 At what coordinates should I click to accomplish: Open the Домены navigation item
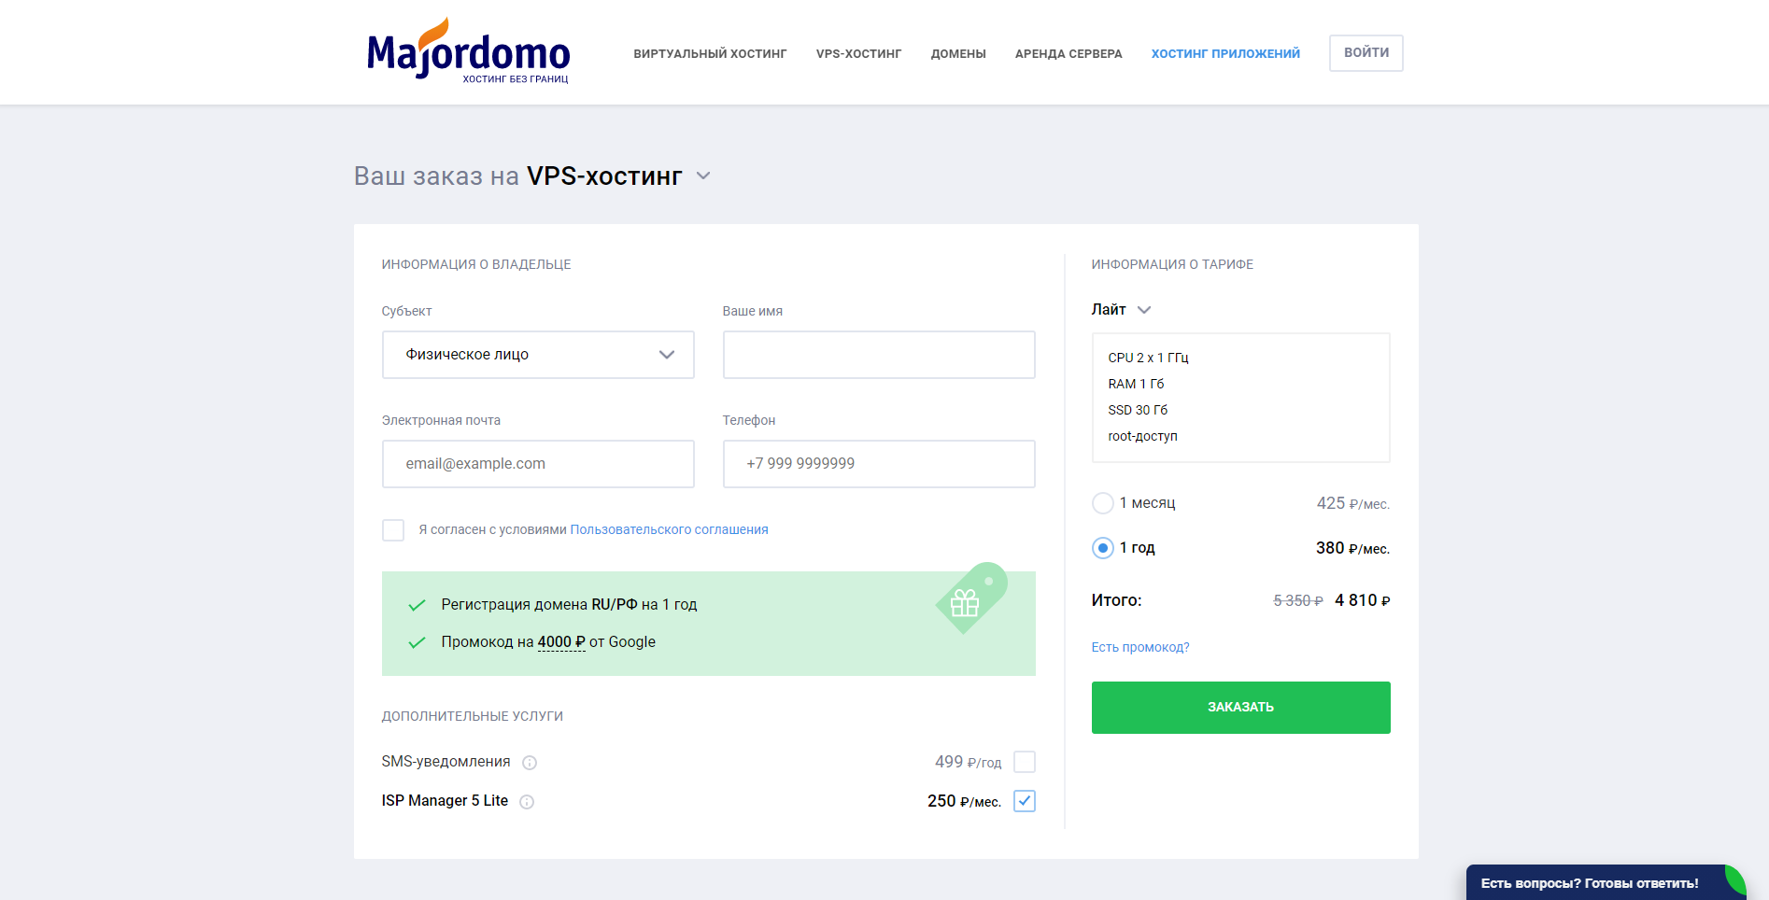coord(958,53)
